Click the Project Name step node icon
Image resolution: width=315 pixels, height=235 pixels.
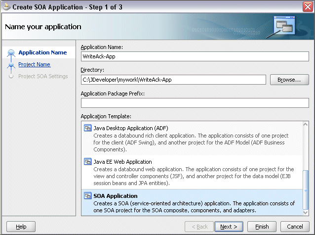click(11, 65)
